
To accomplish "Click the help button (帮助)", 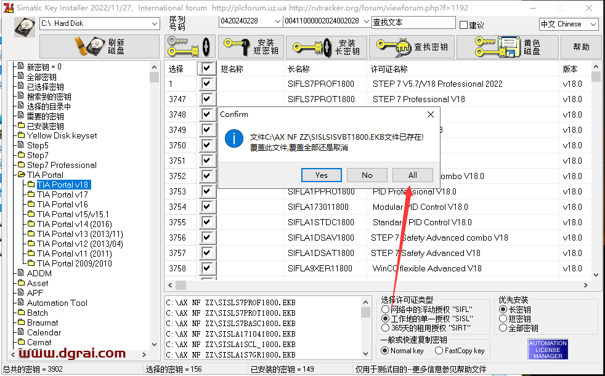I will [581, 47].
